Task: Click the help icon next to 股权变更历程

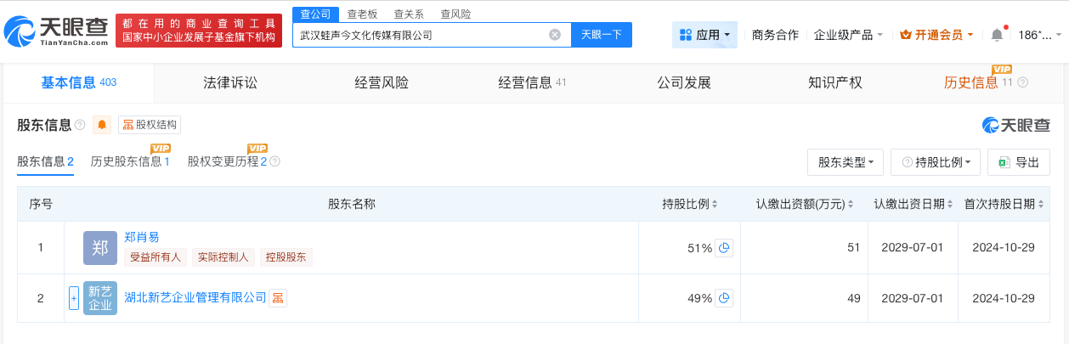Action: click(274, 161)
